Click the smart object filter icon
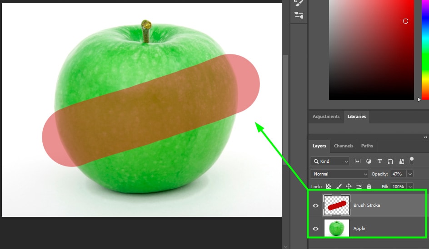 pos(402,161)
